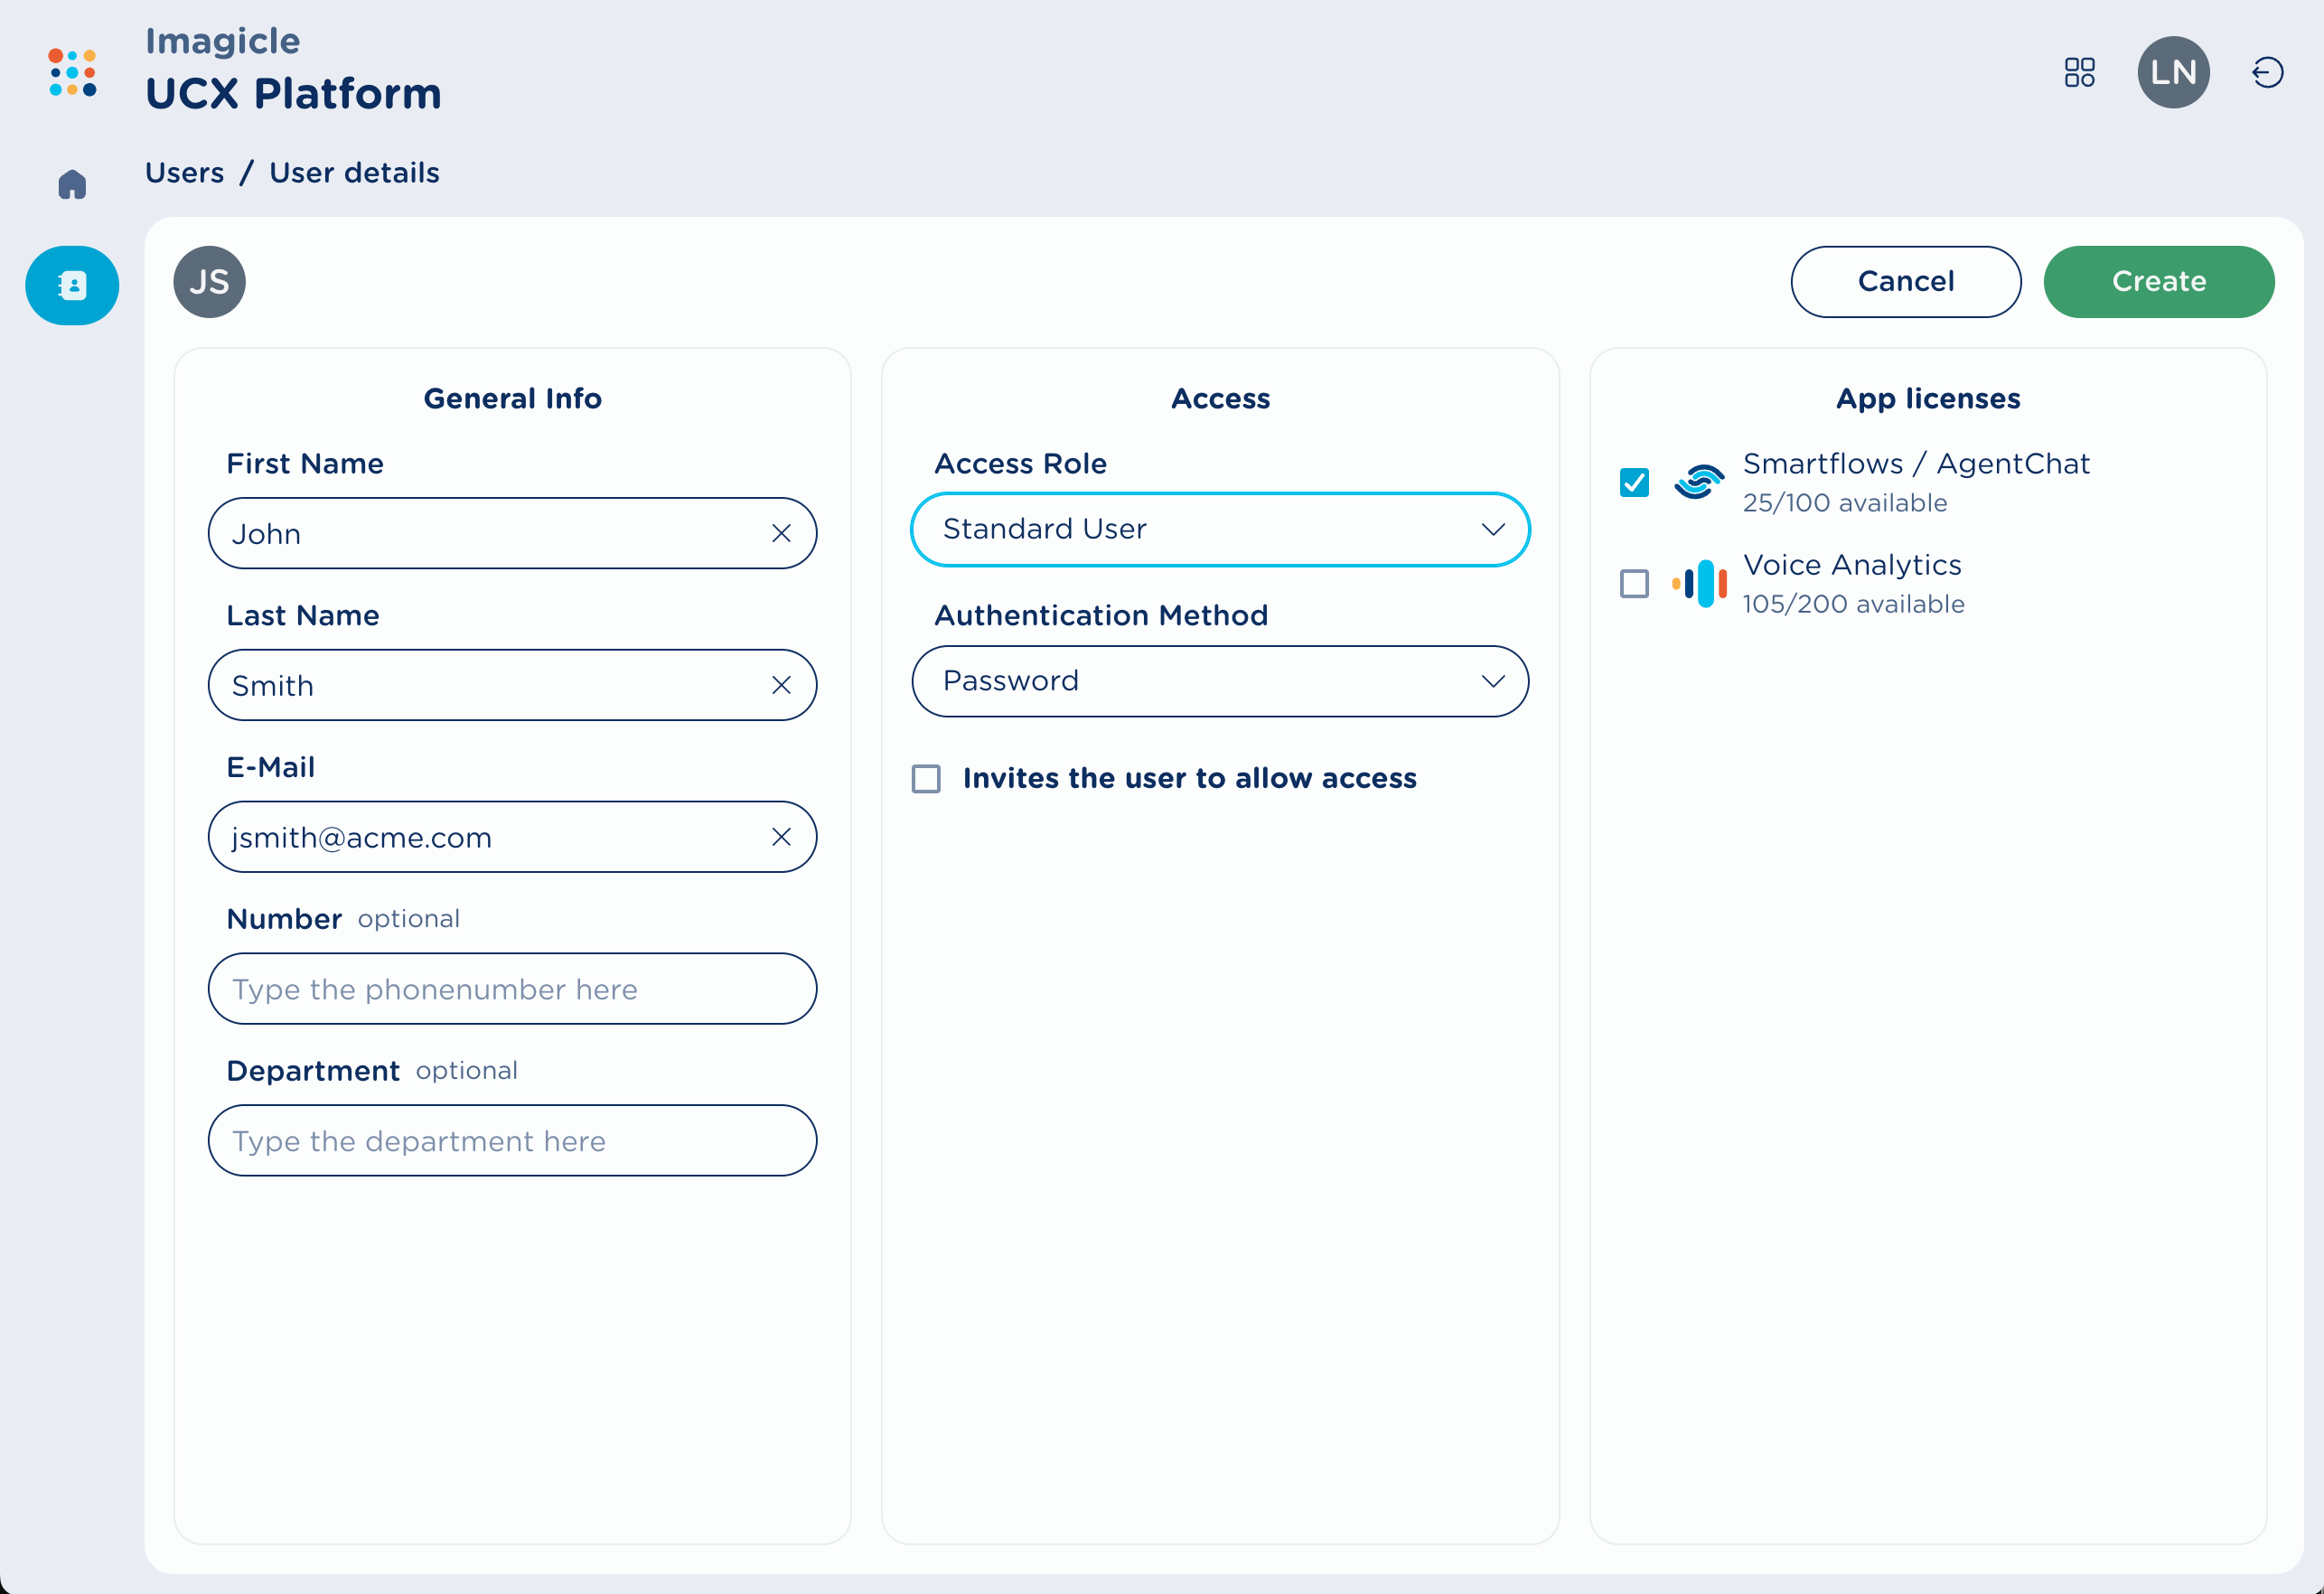Check Invites the user to allow access
This screenshot has width=2324, height=1594.
pyautogui.click(x=926, y=779)
